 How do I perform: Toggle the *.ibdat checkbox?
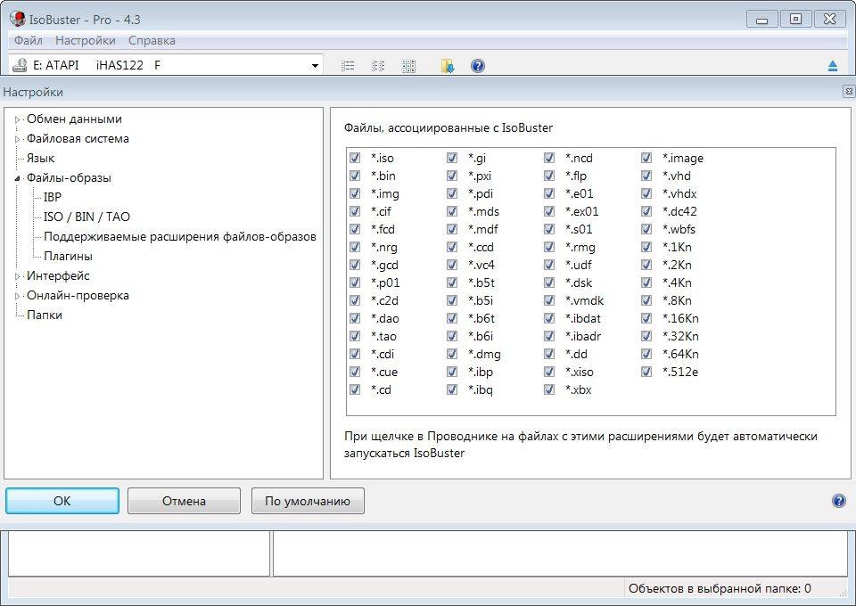coord(549,318)
